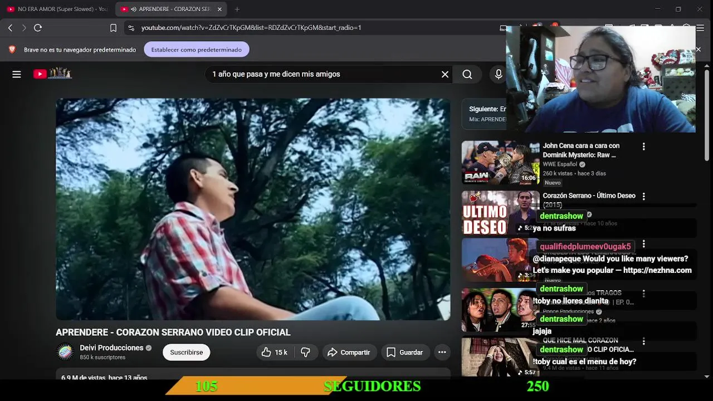
Task: Open Último Deseo video thumbnail
Action: [x=500, y=213]
